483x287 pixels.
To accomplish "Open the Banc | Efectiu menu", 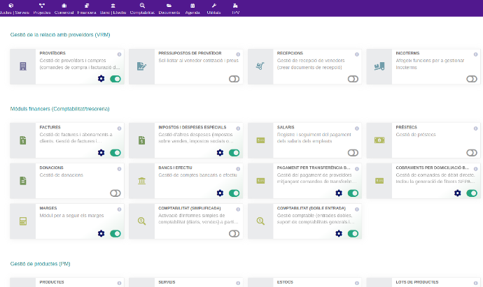I will [112, 8].
